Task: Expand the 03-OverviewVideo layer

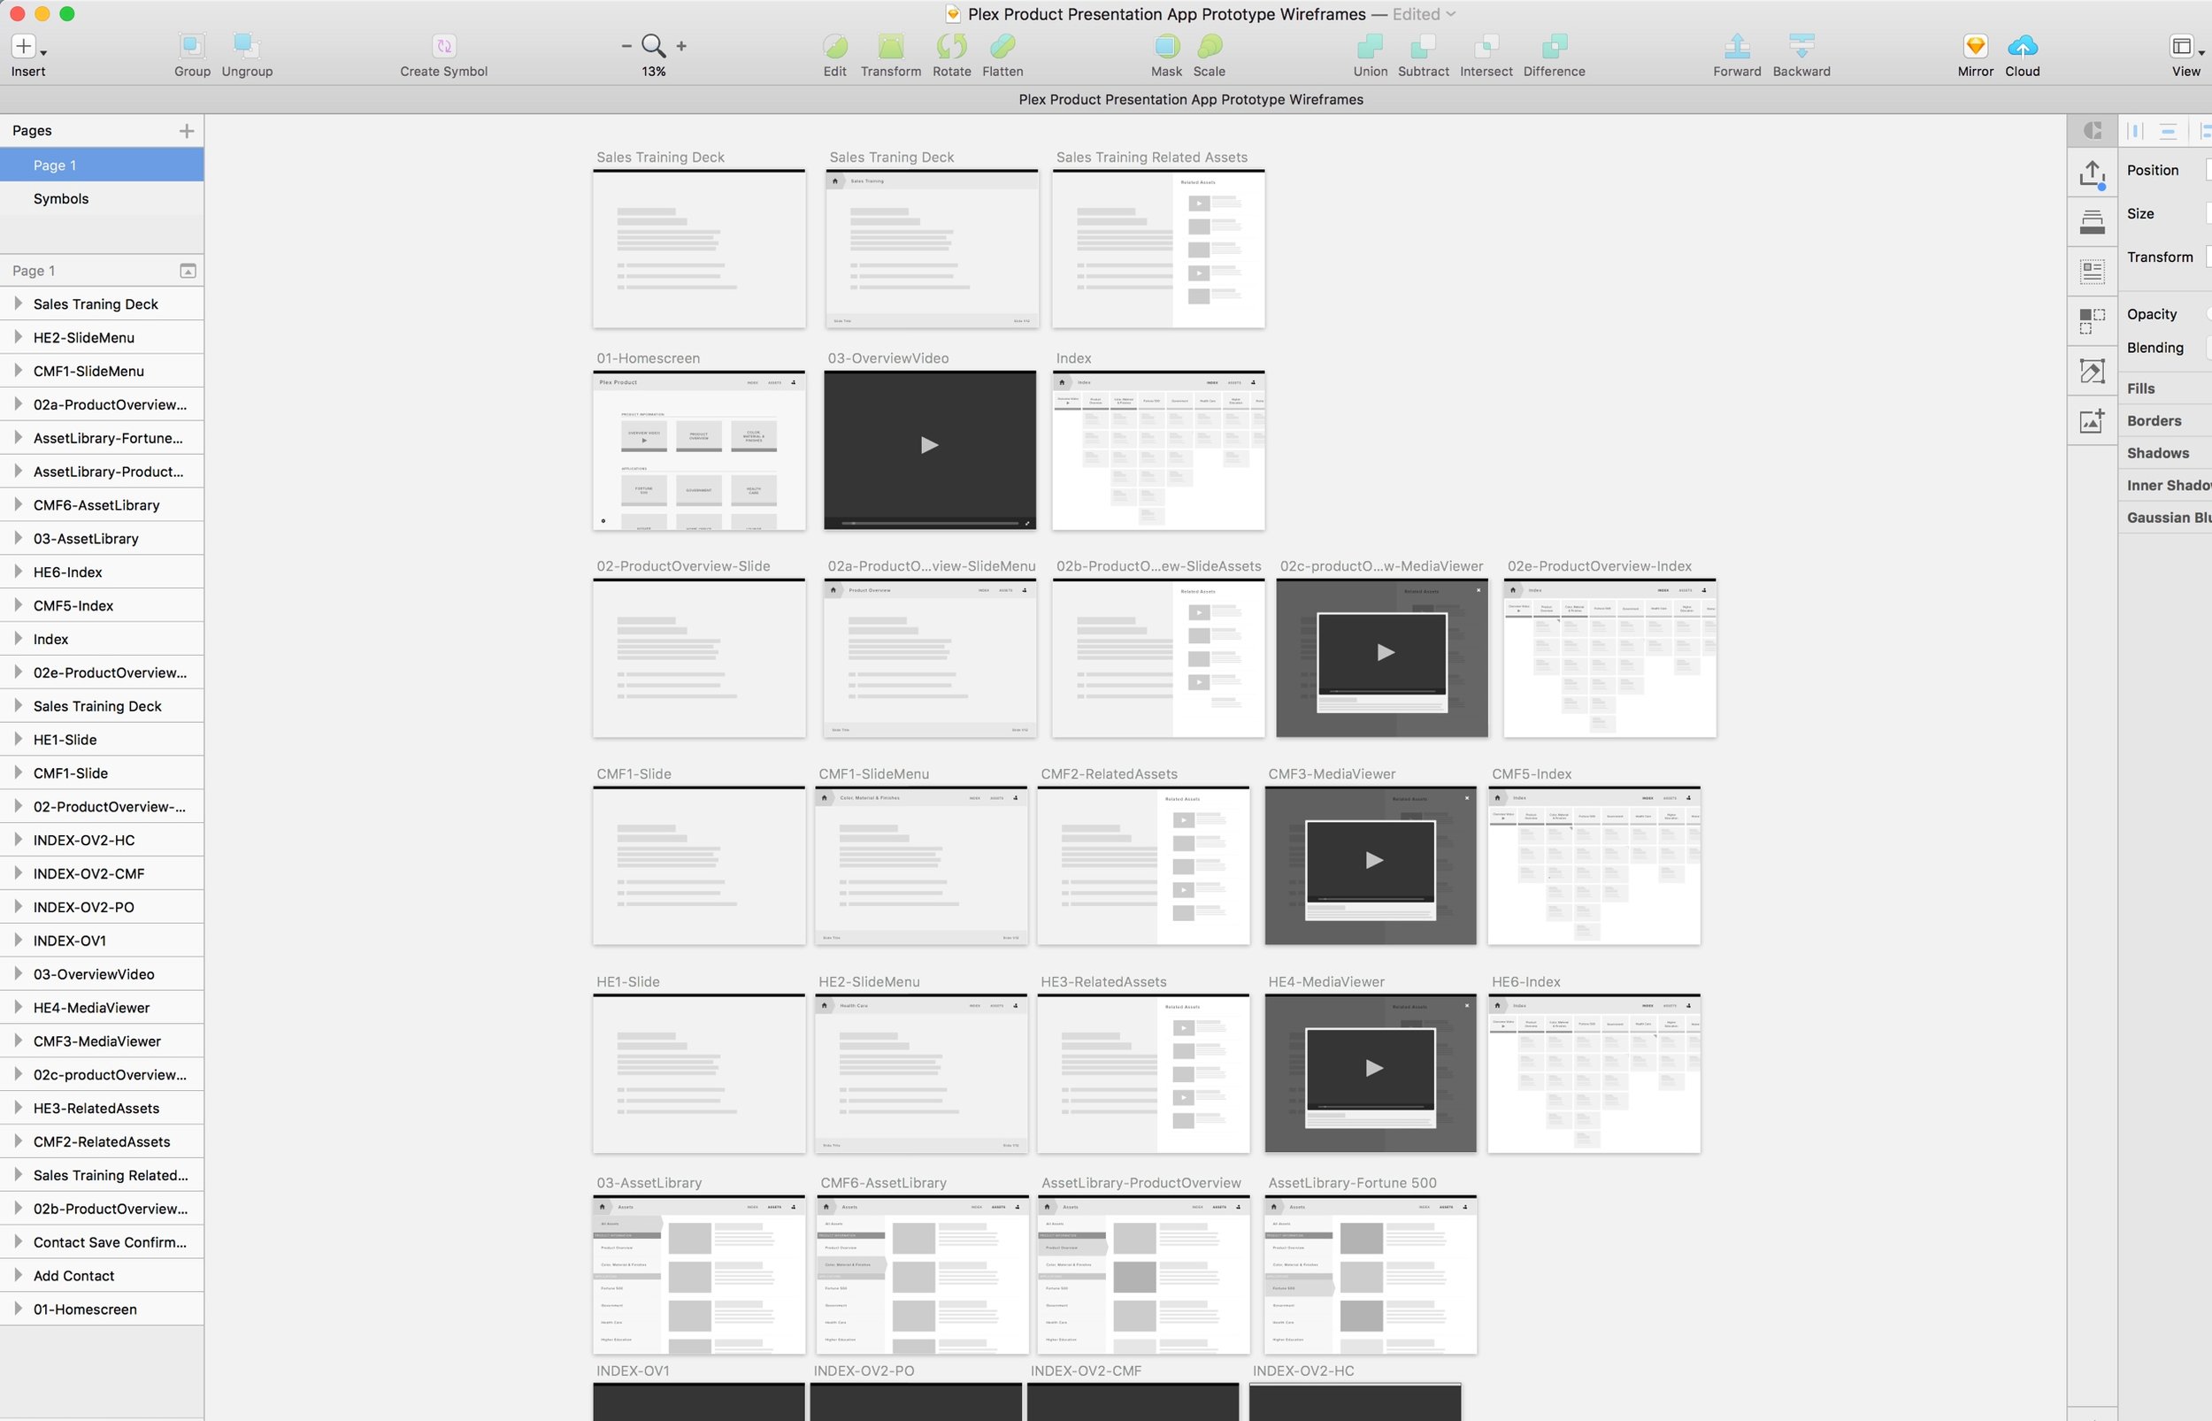Action: click(18, 973)
